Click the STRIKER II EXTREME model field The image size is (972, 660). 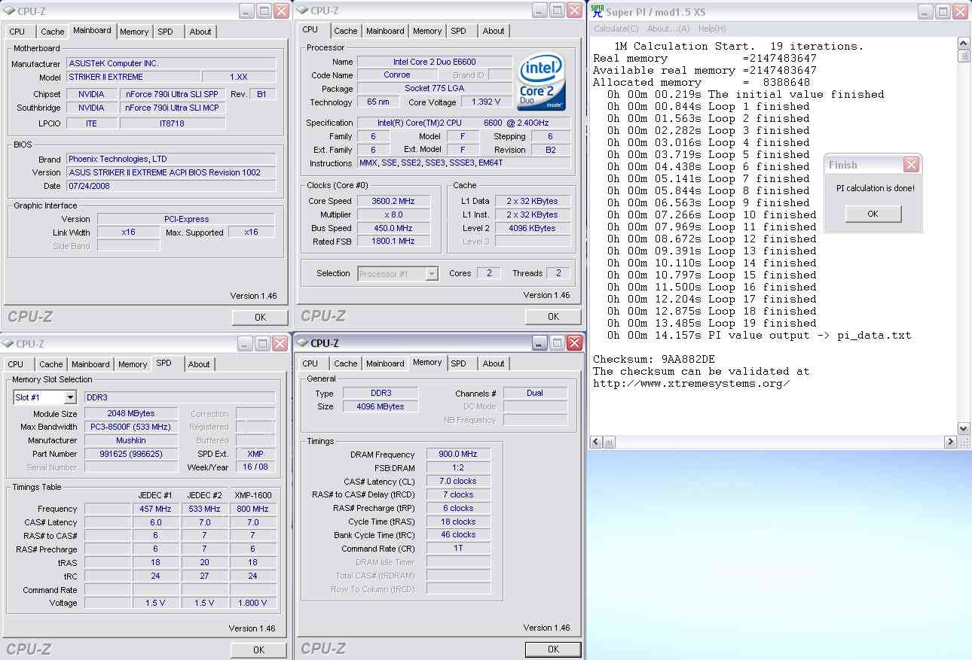coord(133,77)
